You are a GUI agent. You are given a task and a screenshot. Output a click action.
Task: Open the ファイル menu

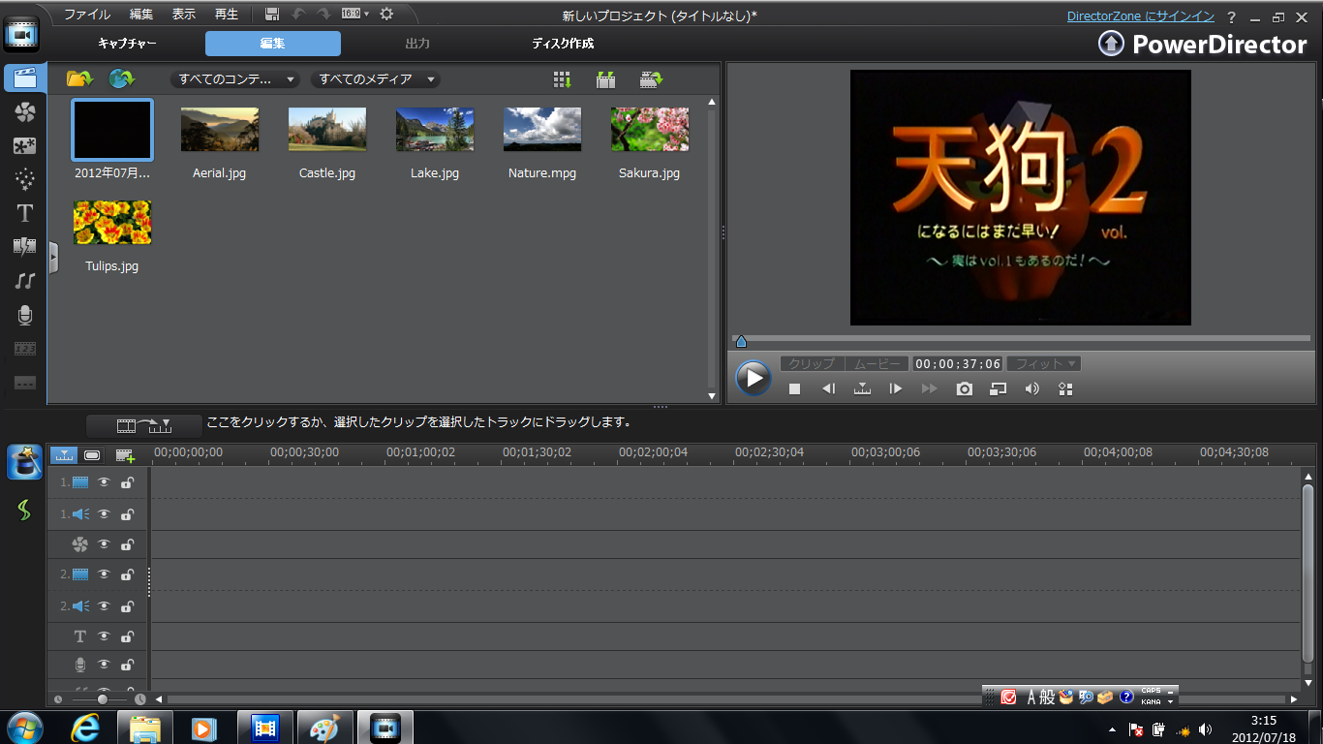[87, 15]
